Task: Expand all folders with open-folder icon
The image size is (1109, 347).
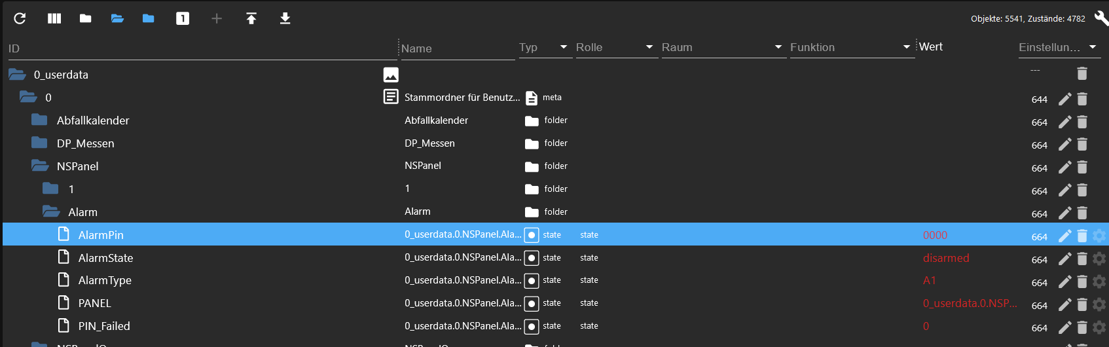Action: coord(117,18)
